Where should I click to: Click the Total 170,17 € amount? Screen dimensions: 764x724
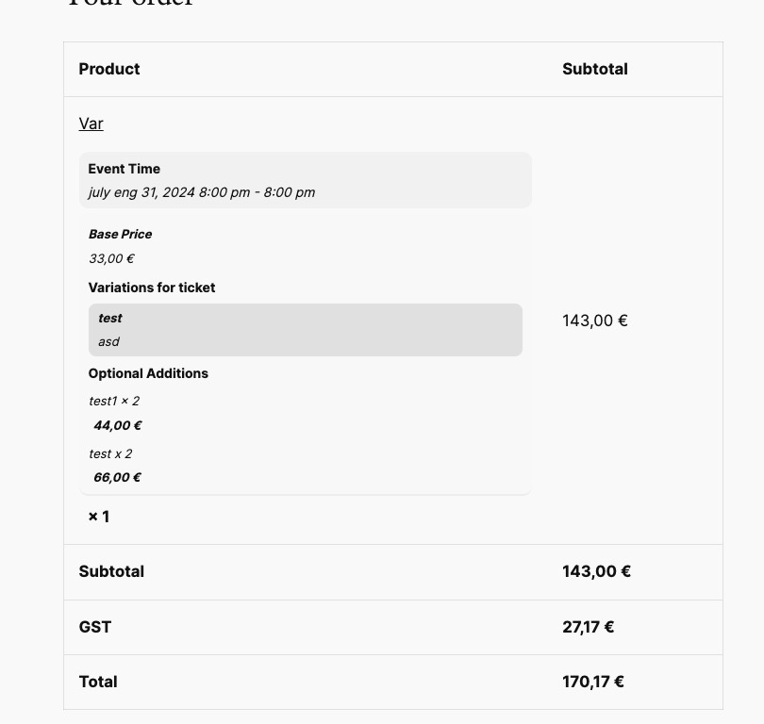tap(593, 683)
